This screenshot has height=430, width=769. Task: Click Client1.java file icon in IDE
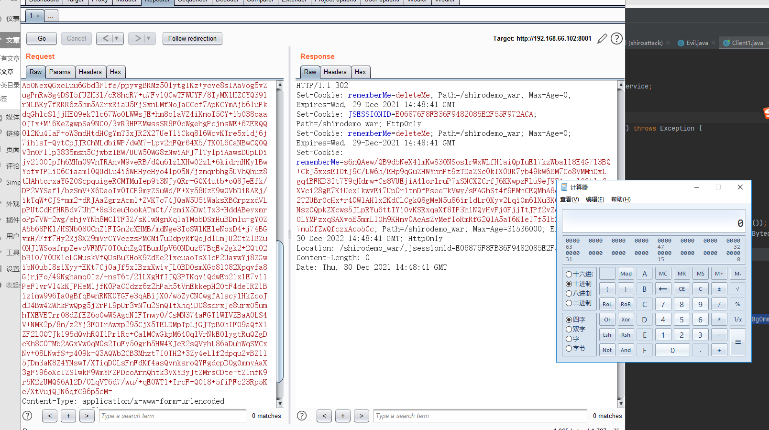[726, 43]
